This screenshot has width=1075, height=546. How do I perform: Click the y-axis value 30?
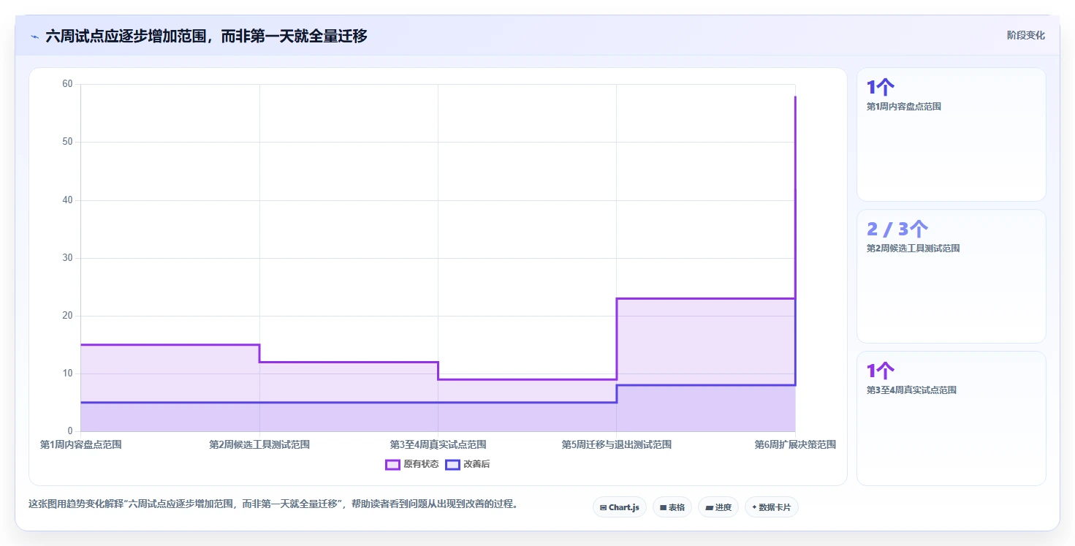[x=67, y=258]
